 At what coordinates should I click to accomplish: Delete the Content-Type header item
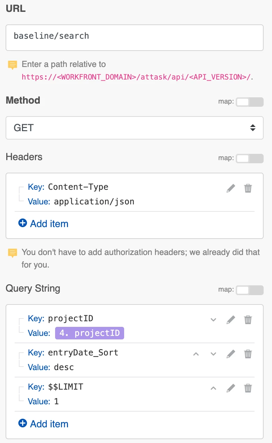(248, 188)
